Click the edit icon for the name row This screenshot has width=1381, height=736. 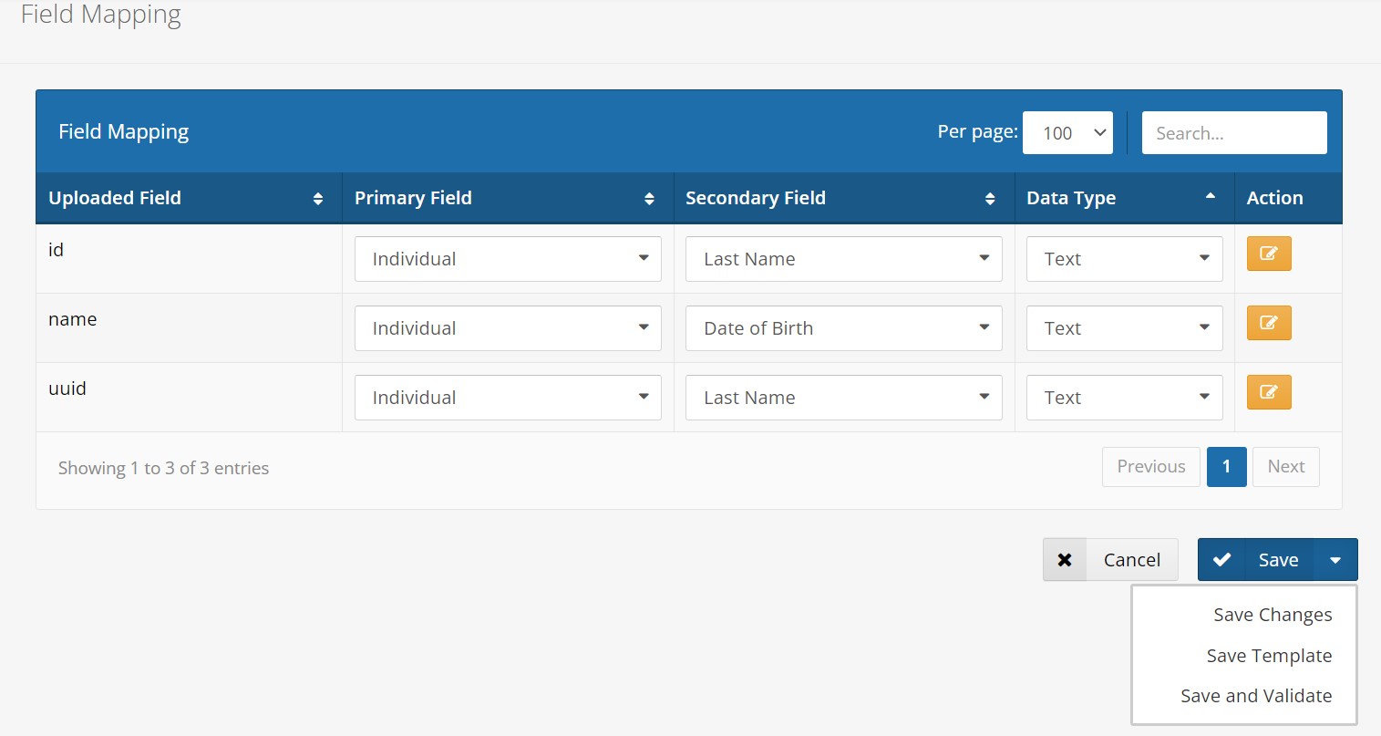(1268, 323)
